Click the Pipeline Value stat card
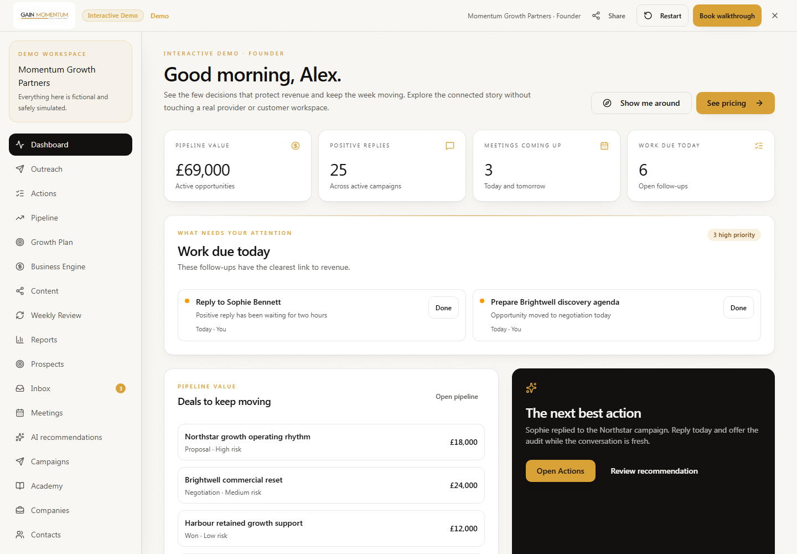 tap(238, 166)
